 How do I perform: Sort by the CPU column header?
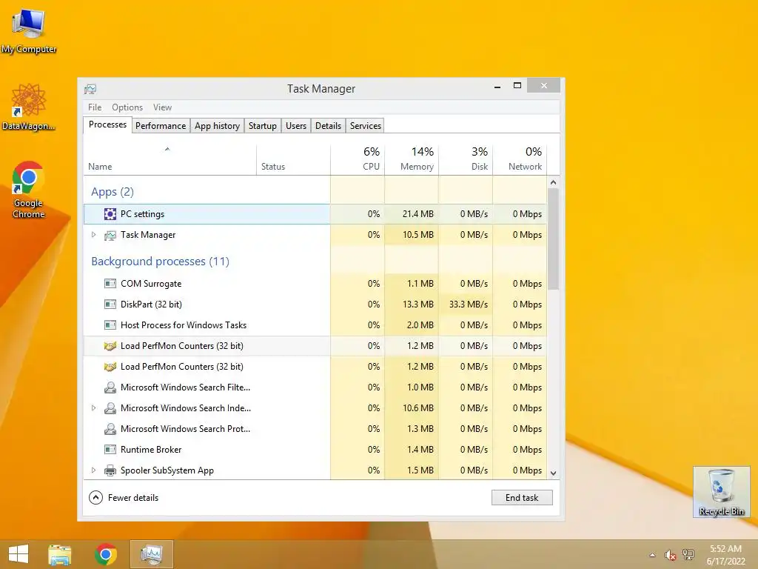[358, 160]
